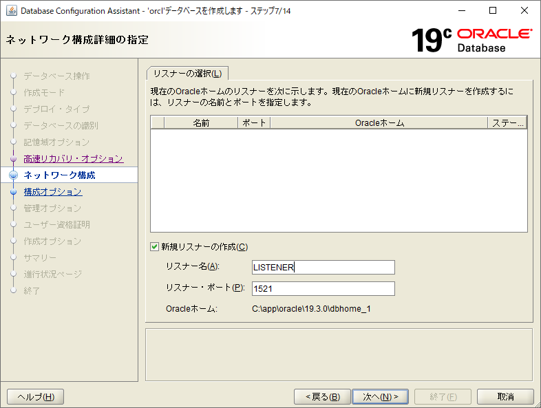Click the Oracleホーム column header
Image resolution: width=541 pixels, height=408 pixels.
379,122
